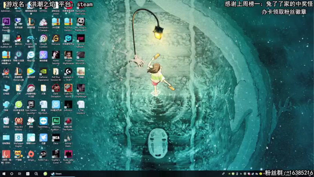The image size is (314, 177).
Task: Open the Slendytubbies 3 Campaign shortcut
Action: point(43,24)
